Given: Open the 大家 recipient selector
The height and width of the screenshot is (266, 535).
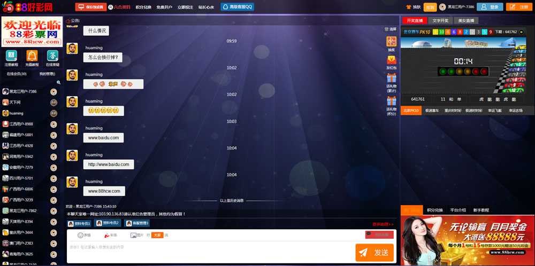Looking at the screenshot, I should pyautogui.click(x=157, y=235).
